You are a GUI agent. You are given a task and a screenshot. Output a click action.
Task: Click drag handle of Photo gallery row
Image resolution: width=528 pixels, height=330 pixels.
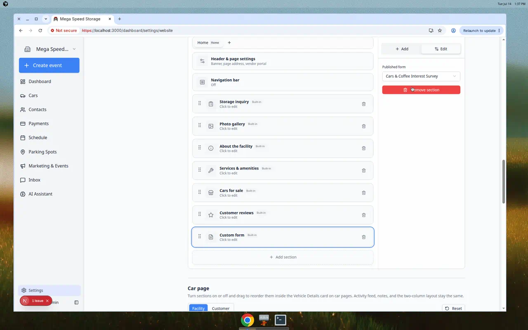200,125
